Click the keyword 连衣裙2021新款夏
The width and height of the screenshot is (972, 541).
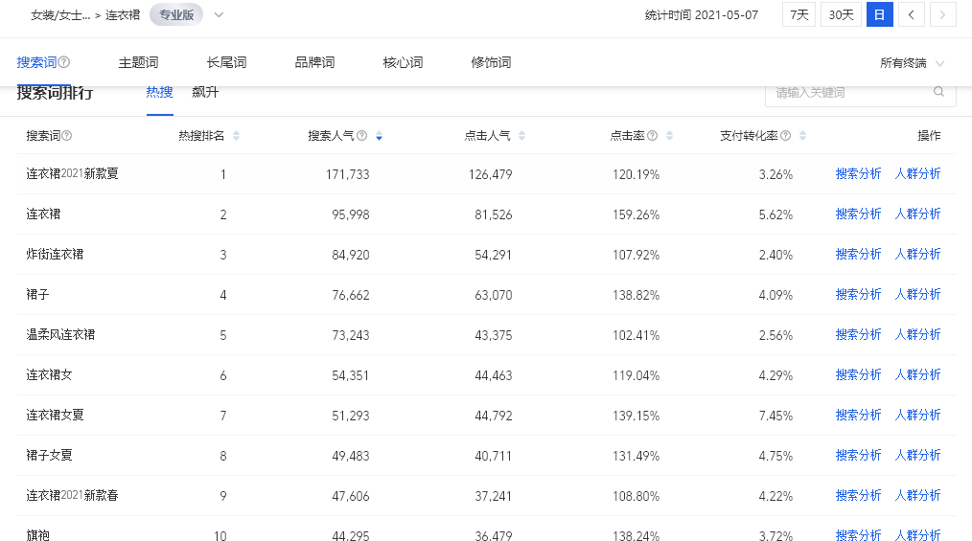[x=72, y=174]
